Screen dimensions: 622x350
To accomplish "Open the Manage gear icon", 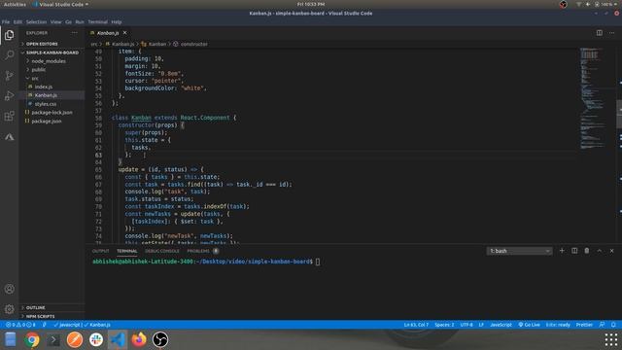I will tap(9, 309).
